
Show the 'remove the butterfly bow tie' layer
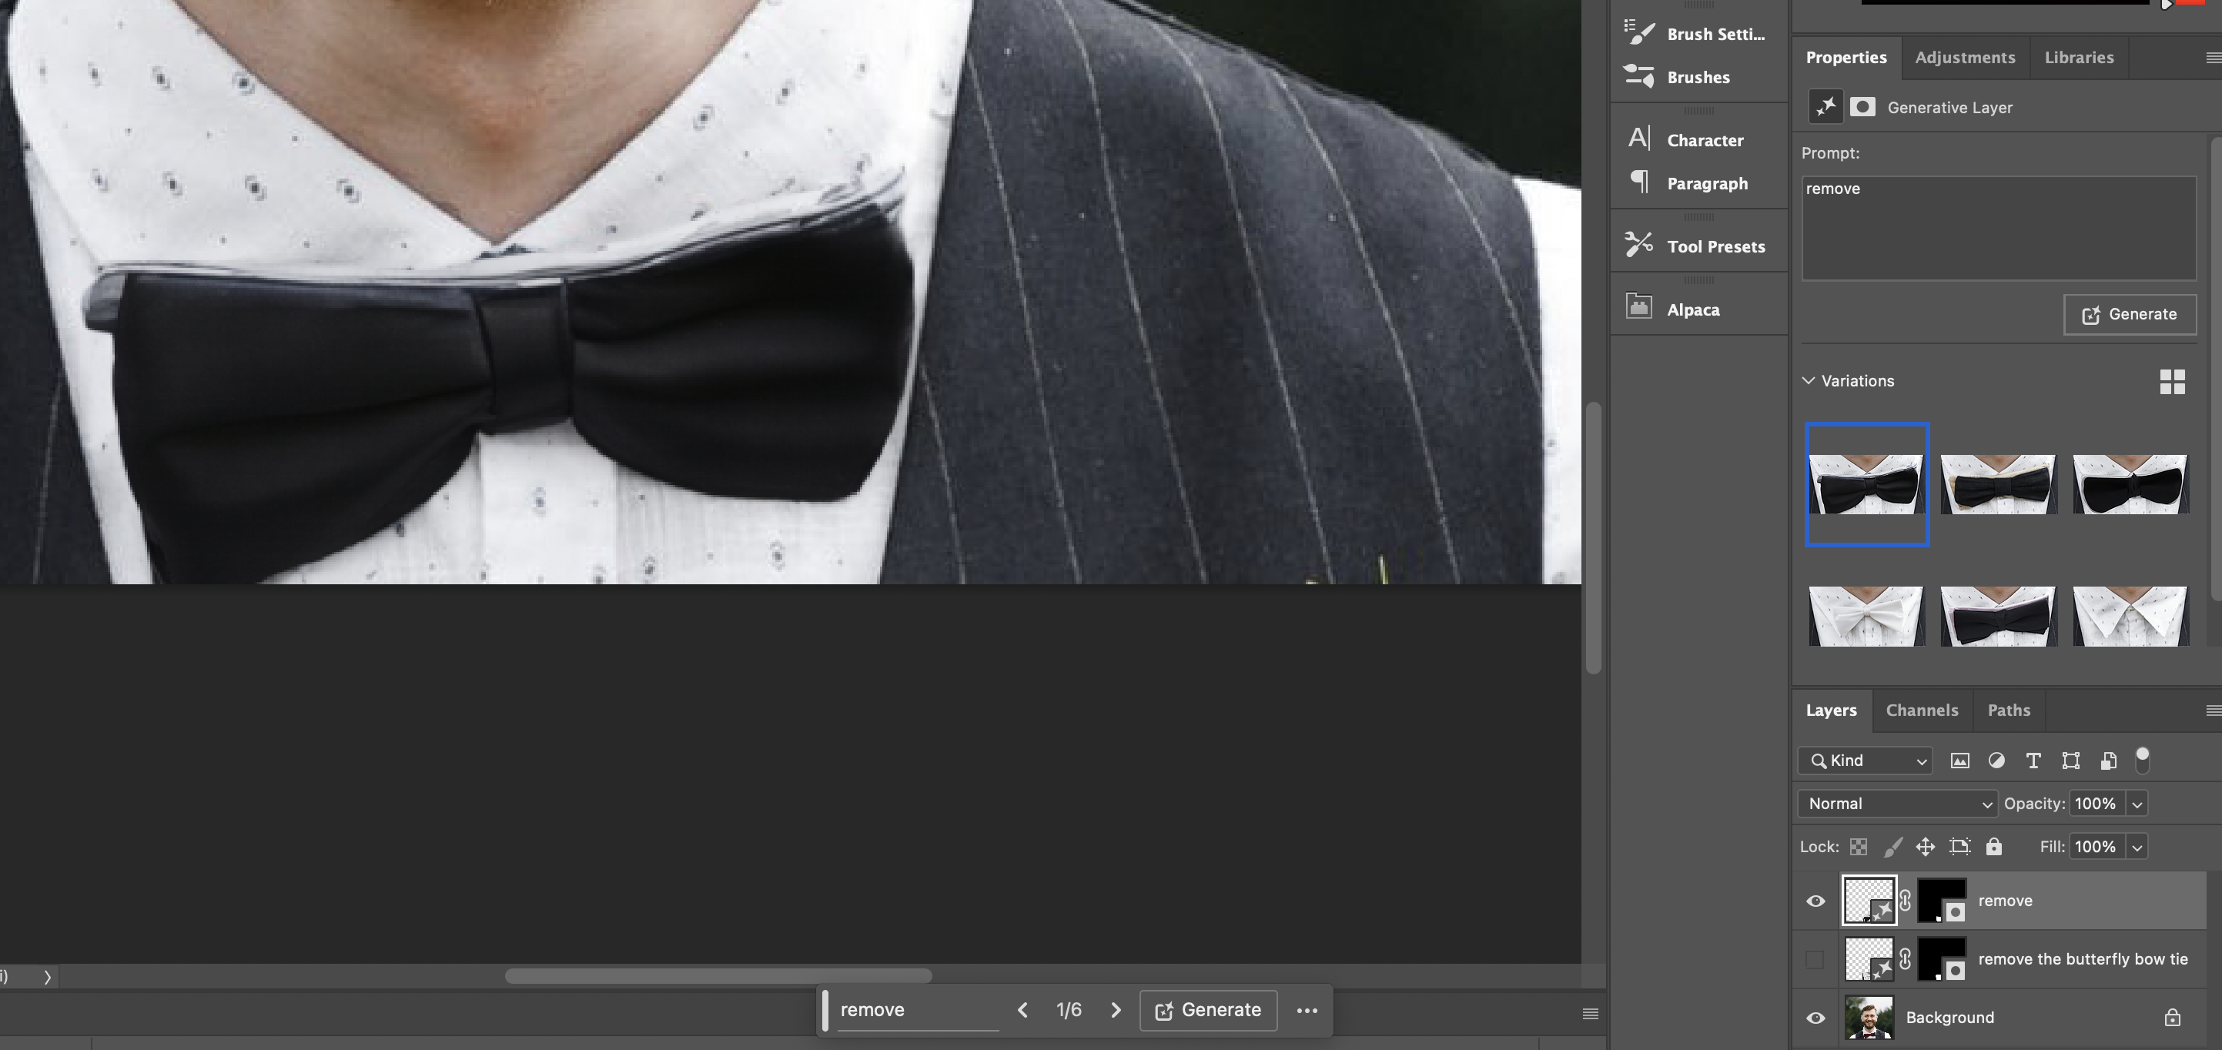[1815, 958]
